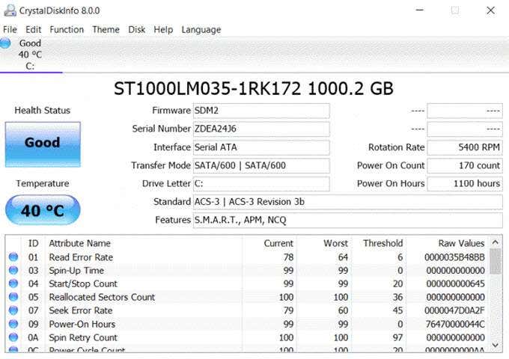Image resolution: width=509 pixels, height=359 pixels.
Task: Click the Good health status button
Action: pos(43,144)
